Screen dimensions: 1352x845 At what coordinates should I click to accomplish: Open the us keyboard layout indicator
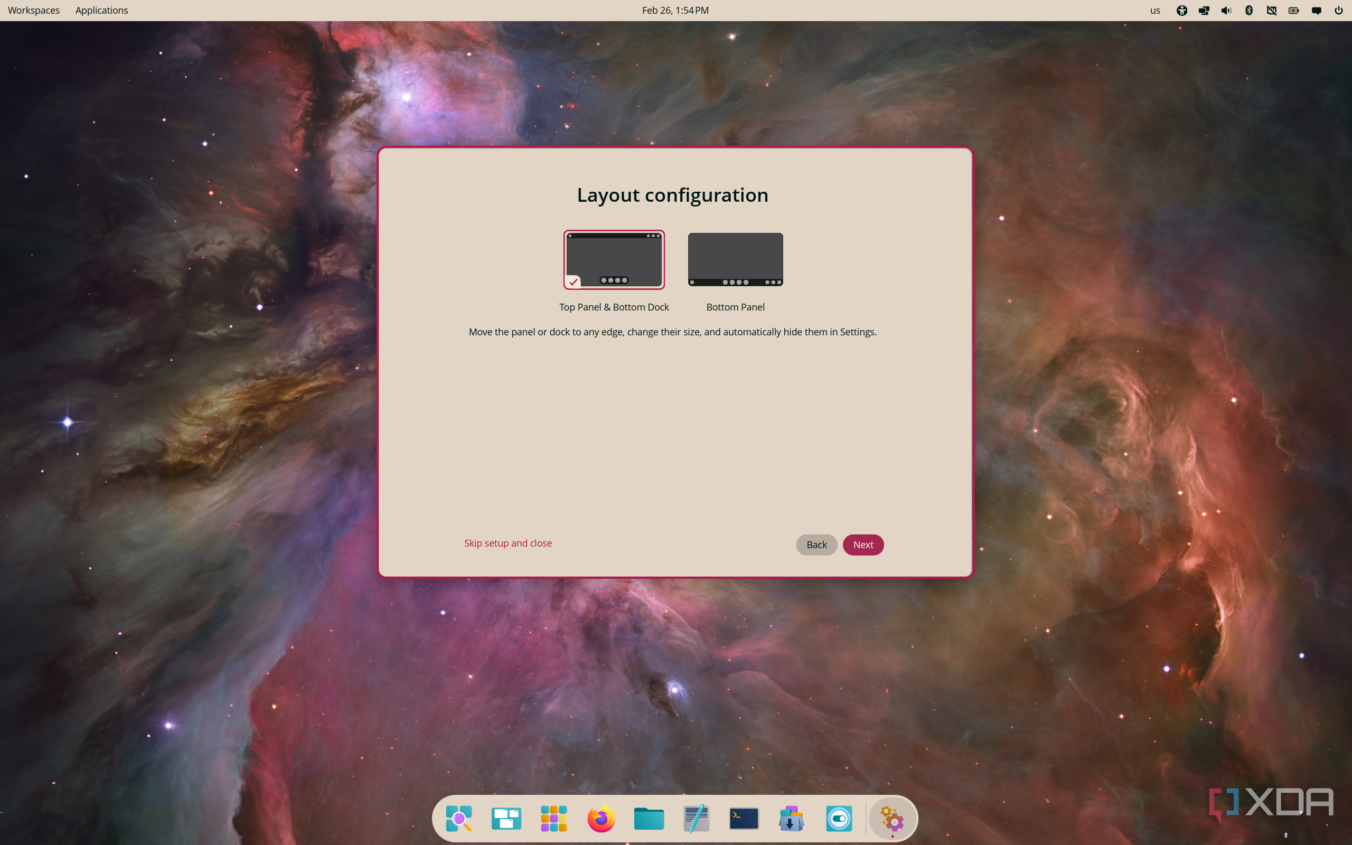[x=1156, y=10]
